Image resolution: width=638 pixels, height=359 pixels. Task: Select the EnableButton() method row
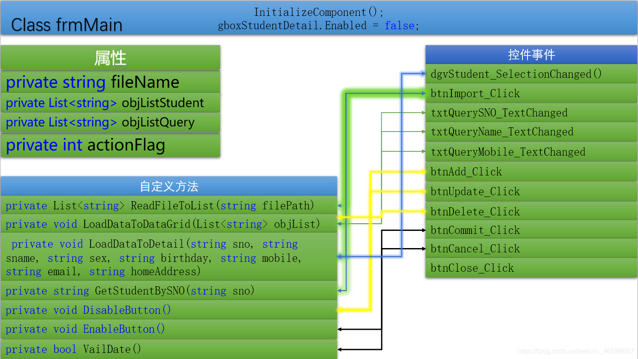169,329
